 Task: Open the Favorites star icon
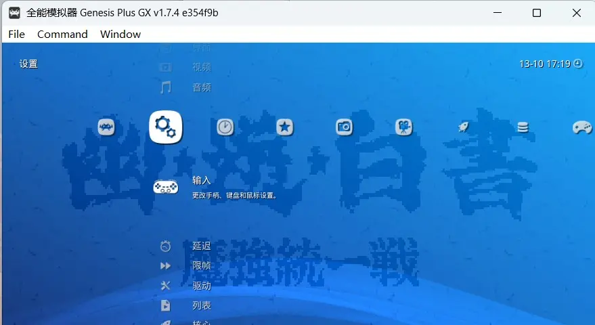point(284,127)
